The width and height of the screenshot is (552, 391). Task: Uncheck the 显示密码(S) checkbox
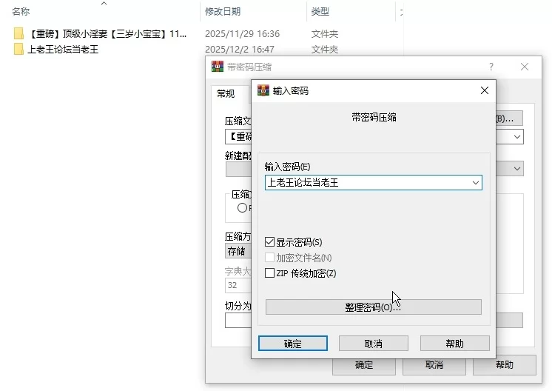pos(269,242)
